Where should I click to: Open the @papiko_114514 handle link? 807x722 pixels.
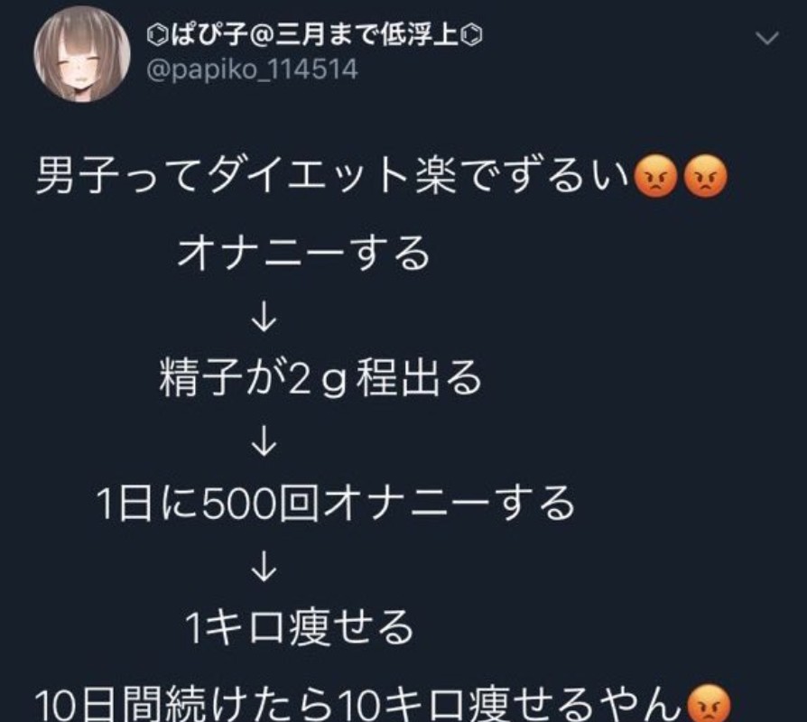coord(252,69)
